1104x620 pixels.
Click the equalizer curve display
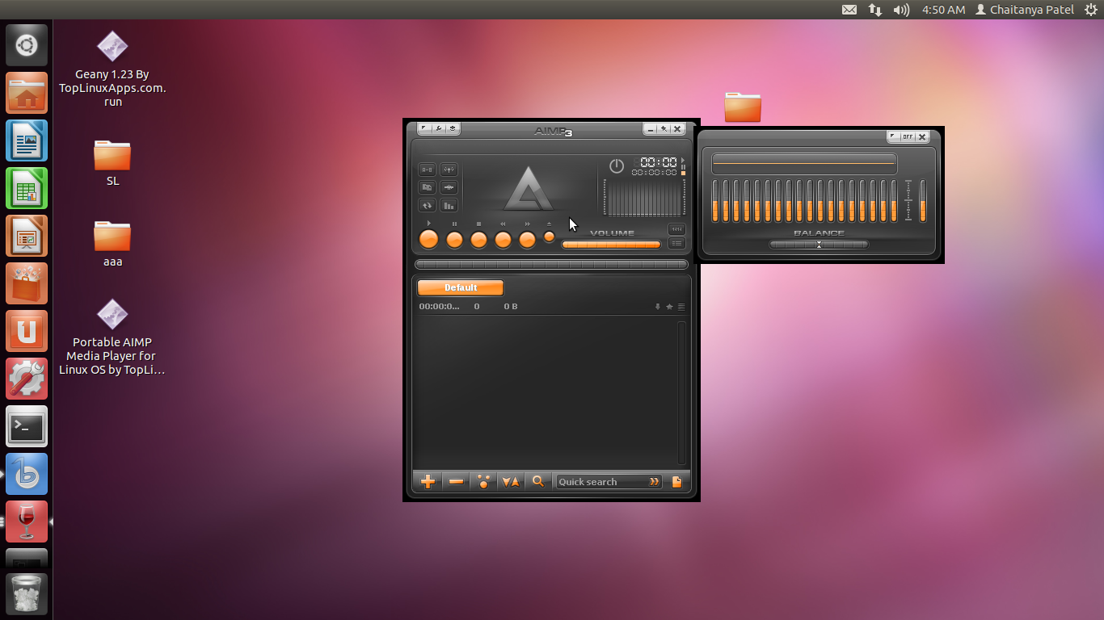(804, 164)
